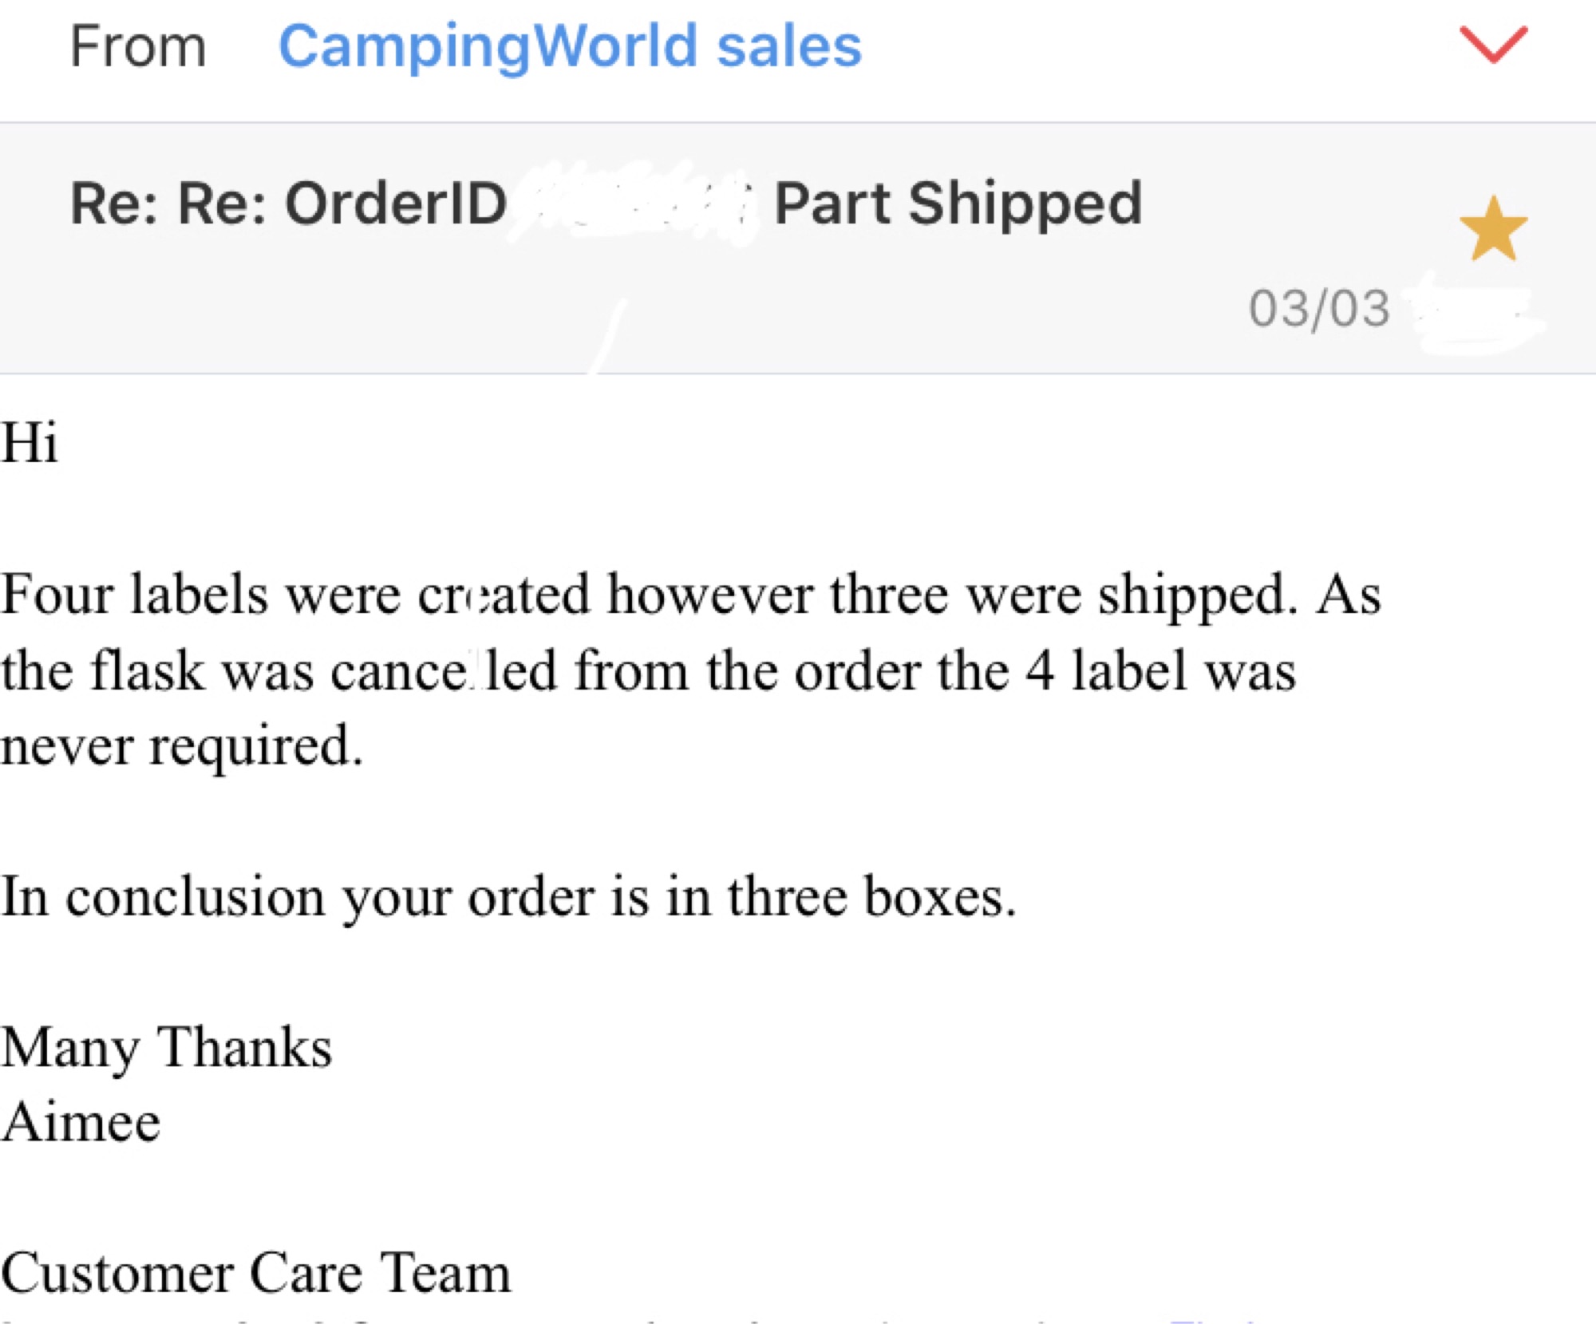This screenshot has height=1324, width=1596.
Task: Expand header details with red chevron
Action: click(x=1493, y=44)
